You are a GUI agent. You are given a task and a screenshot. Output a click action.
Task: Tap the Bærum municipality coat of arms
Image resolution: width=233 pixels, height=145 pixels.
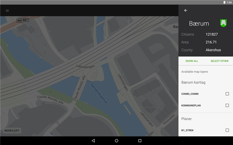click(223, 23)
